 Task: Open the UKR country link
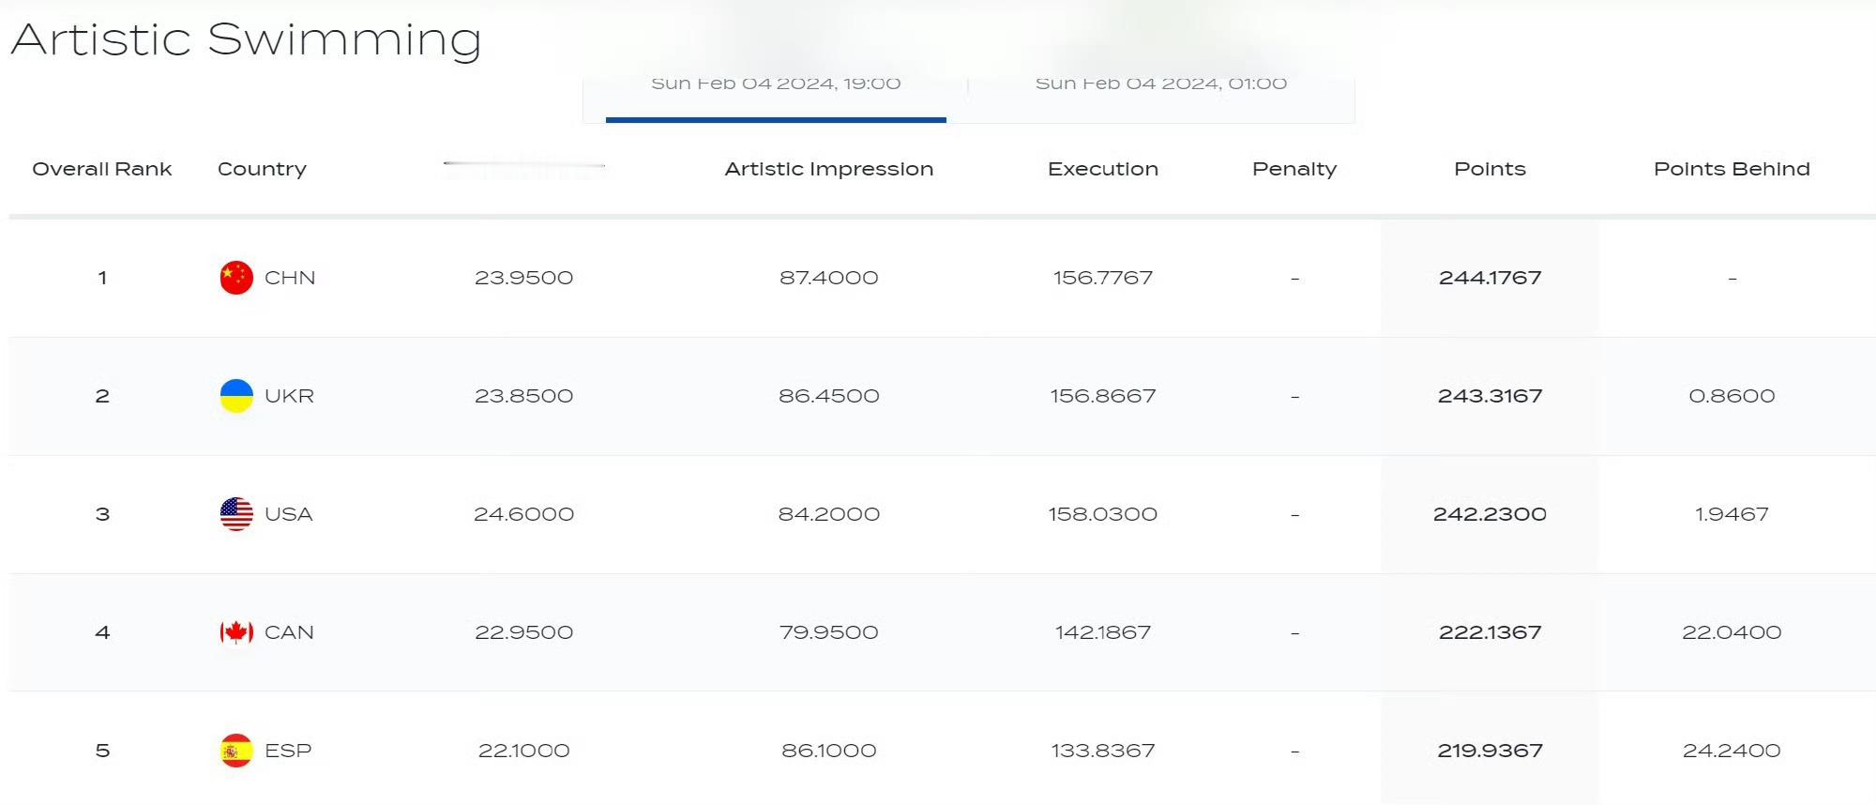[289, 396]
